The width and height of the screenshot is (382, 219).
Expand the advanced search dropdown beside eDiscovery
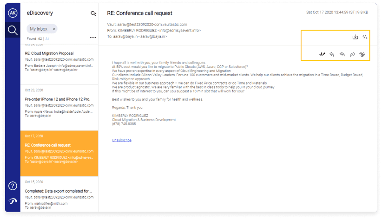tap(93, 14)
